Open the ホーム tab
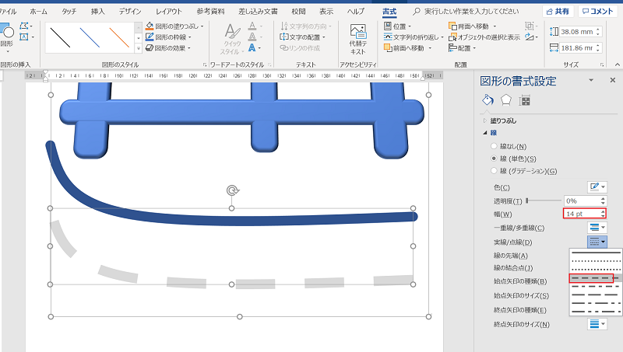Screen dimensions: 623x352 pos(38,12)
